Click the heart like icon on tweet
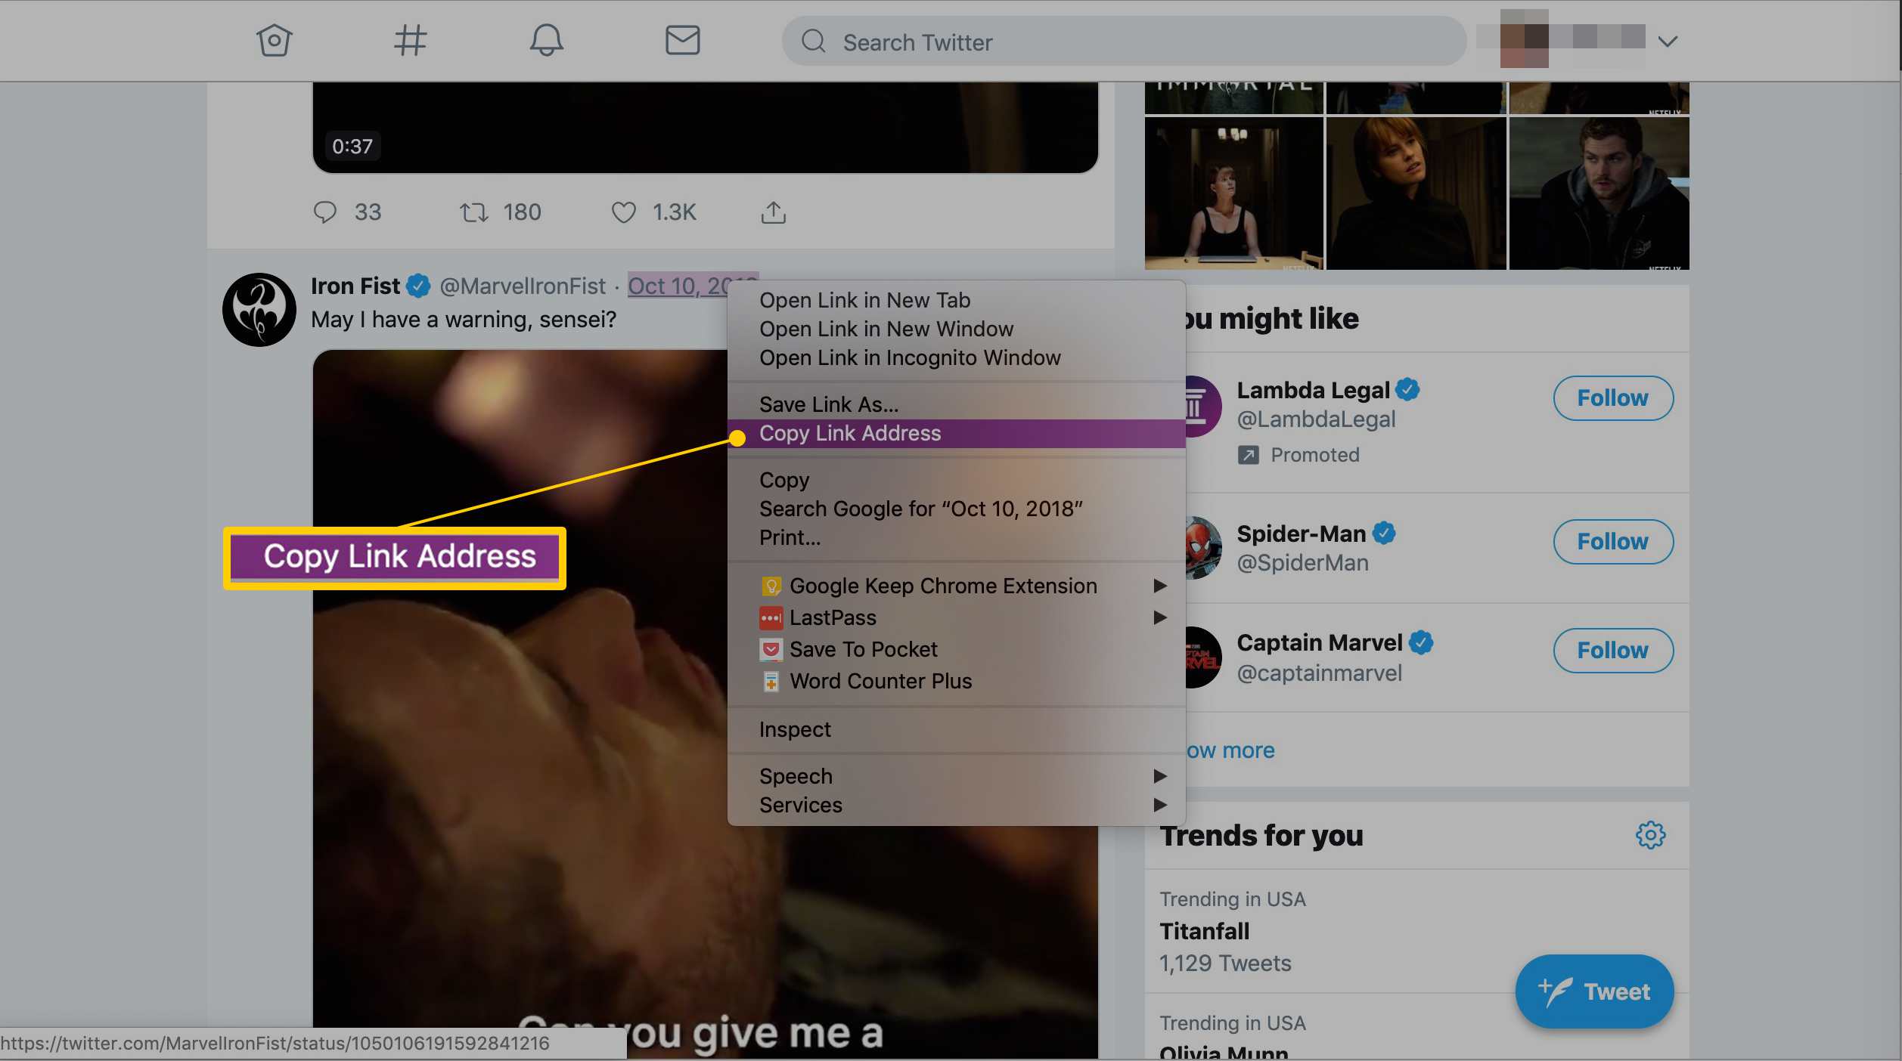 [x=625, y=210]
